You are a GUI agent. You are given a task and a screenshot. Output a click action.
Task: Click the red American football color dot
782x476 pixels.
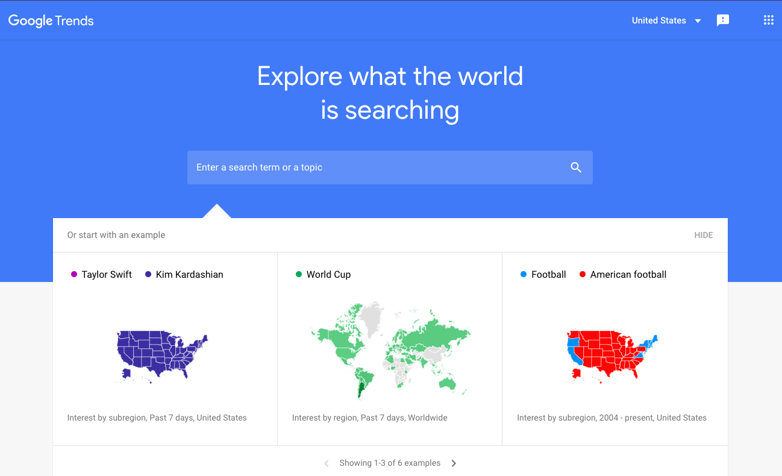pyautogui.click(x=583, y=274)
